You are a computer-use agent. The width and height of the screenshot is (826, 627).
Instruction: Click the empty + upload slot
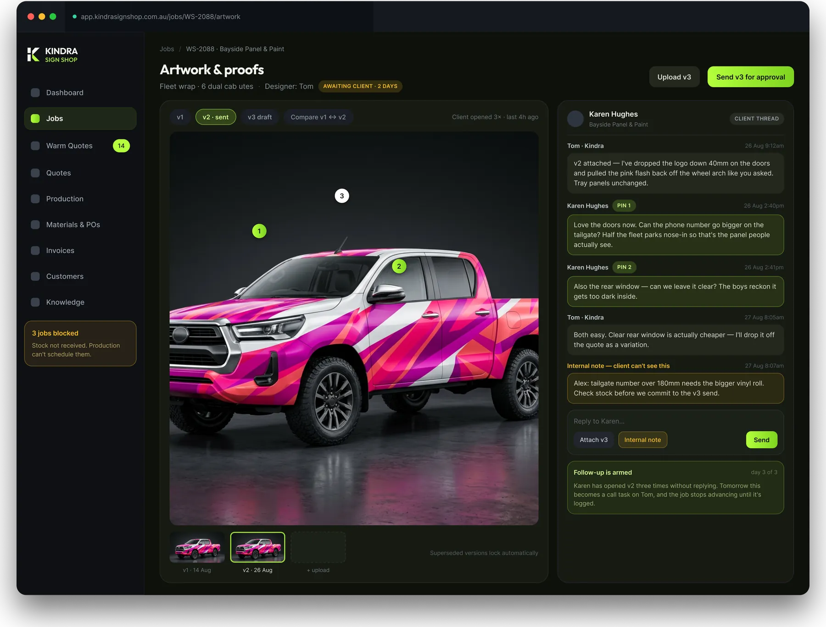pyautogui.click(x=318, y=547)
